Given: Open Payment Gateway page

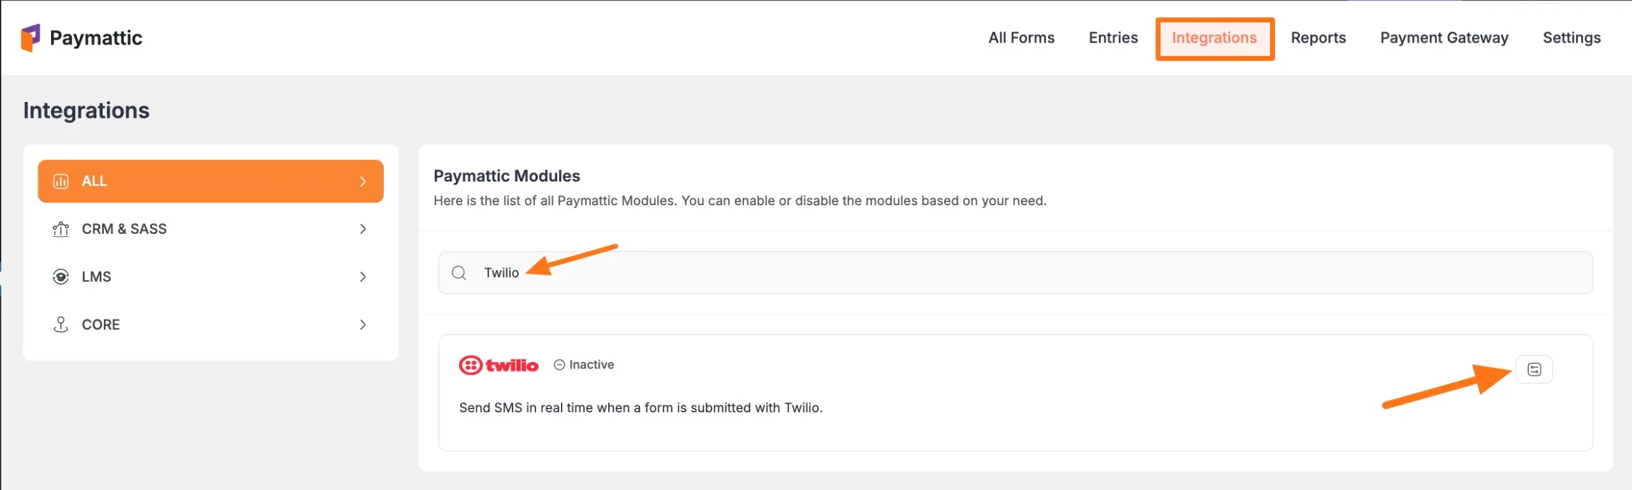Looking at the screenshot, I should [1444, 38].
